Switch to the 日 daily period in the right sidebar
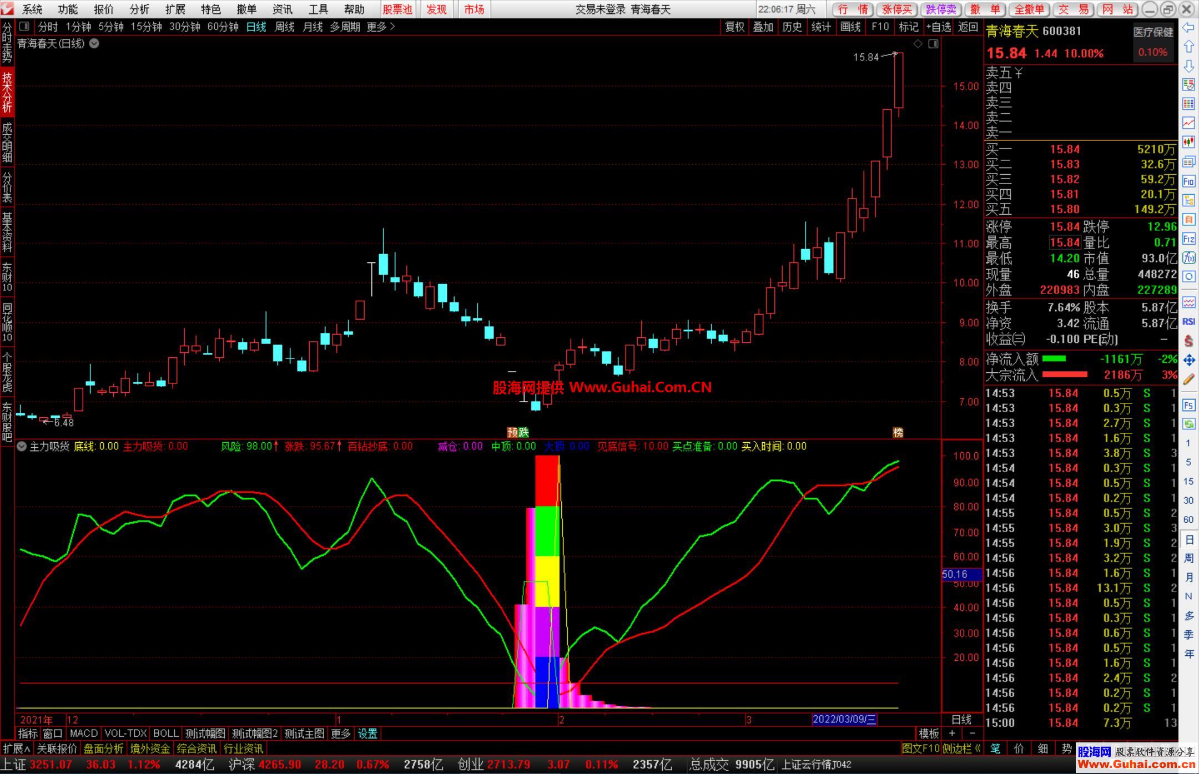Screen dimensions: 1199x774 [x=1188, y=539]
